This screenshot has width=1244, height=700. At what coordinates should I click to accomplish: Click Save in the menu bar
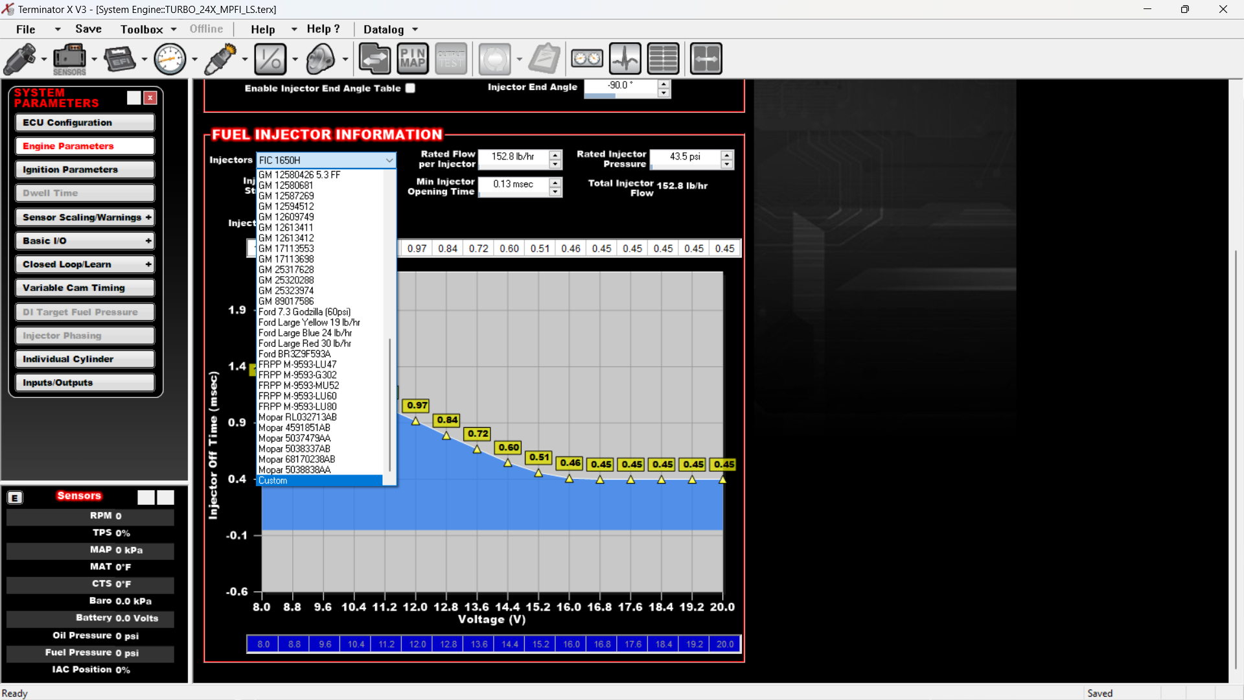click(x=89, y=29)
